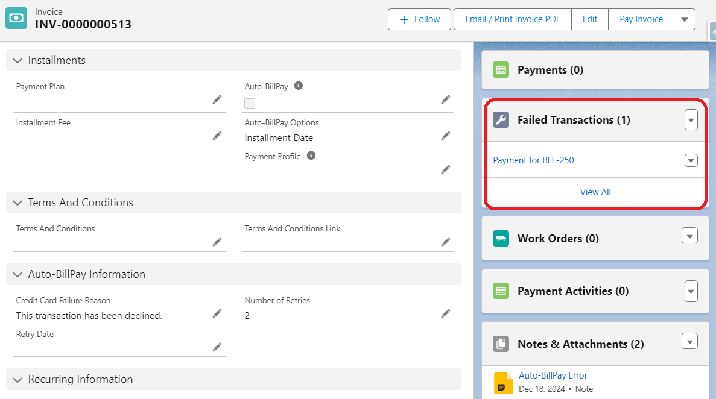Click the Auto-BillPay info icon
Viewport: 716px width, 399px height.
pyautogui.click(x=298, y=86)
